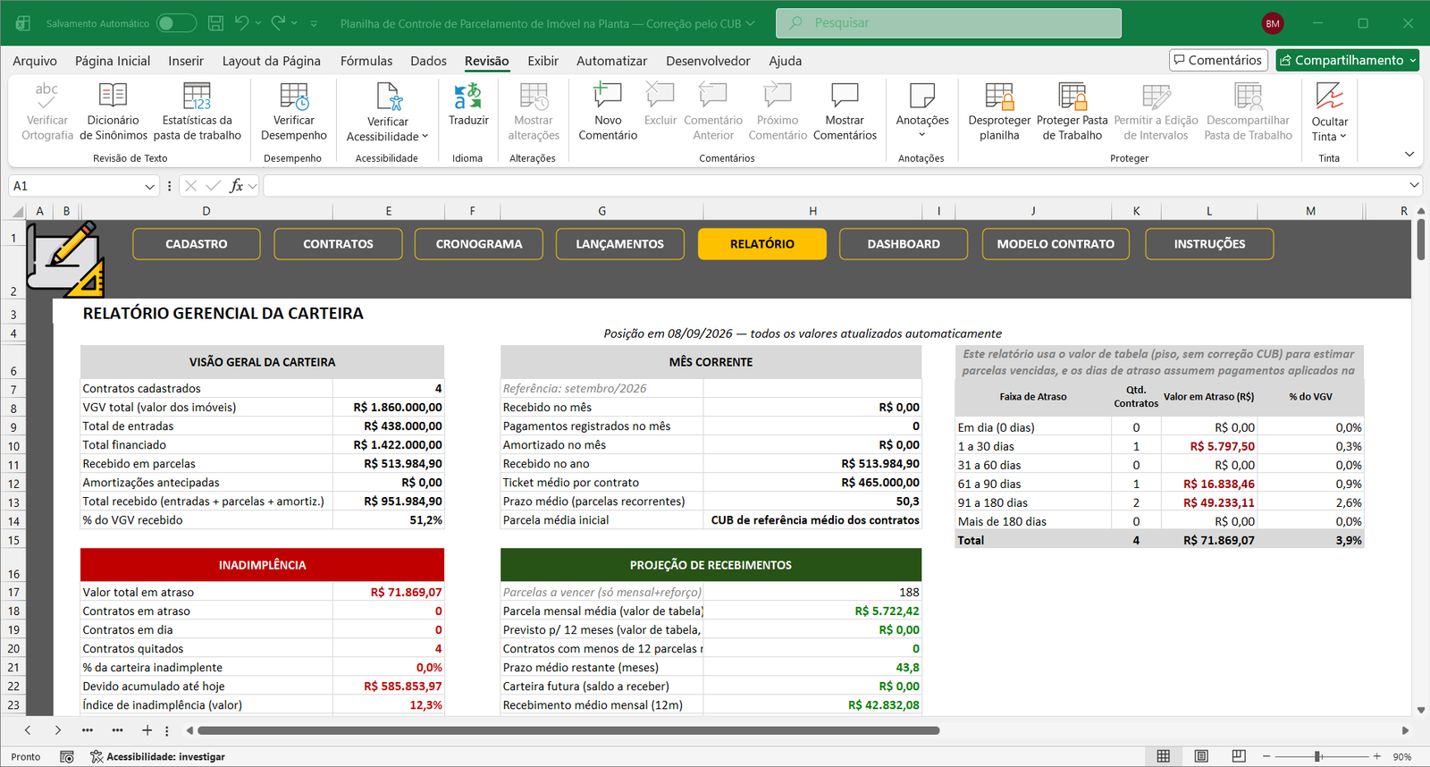Click the undo arrow icon
This screenshot has width=1430, height=767.
[x=241, y=23]
